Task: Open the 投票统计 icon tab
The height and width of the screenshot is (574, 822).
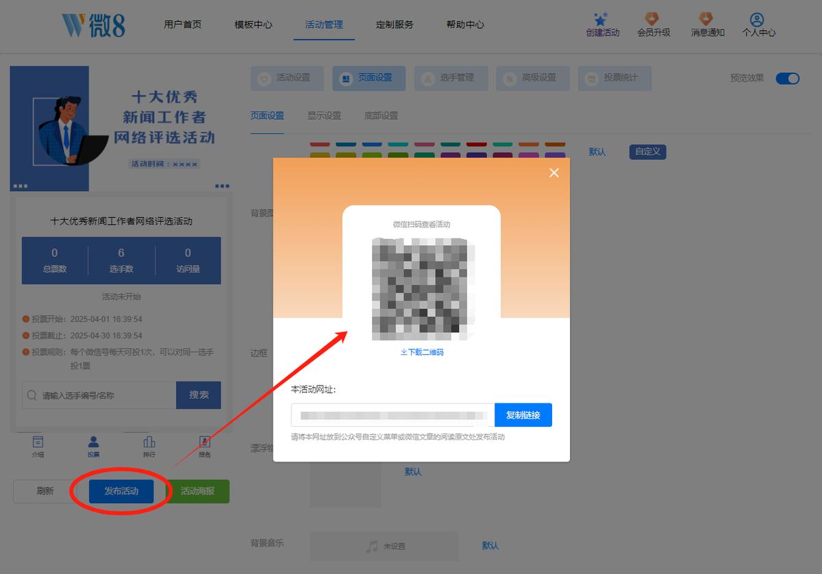Action: (x=614, y=78)
